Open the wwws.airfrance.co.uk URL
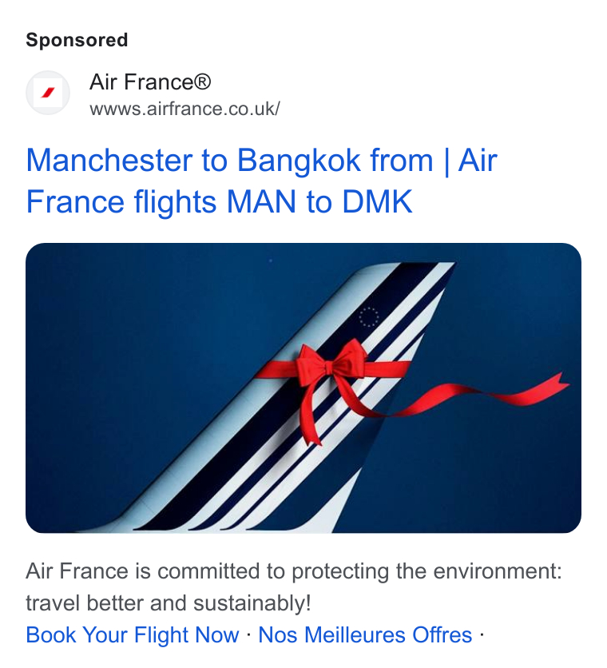The image size is (607, 668). point(184,108)
